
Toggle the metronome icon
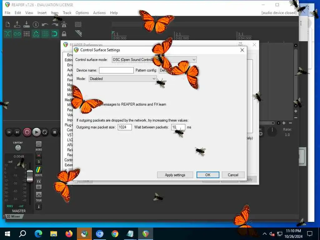point(64,24)
